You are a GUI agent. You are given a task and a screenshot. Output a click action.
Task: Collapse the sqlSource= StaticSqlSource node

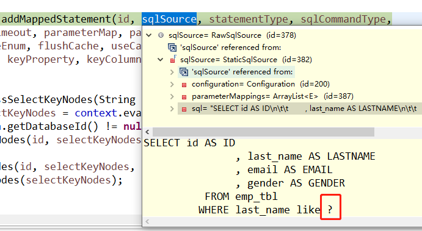pos(160,60)
